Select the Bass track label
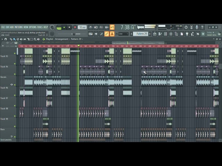 2,129
